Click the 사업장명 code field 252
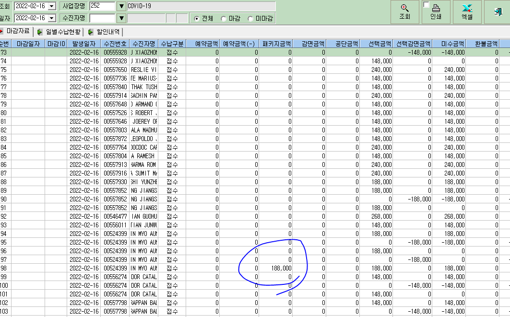510x317 pixels. click(x=102, y=6)
